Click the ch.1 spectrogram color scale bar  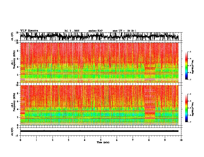tap(186, 66)
